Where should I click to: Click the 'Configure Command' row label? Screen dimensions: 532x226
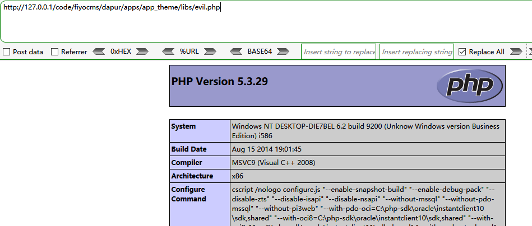pos(188,194)
